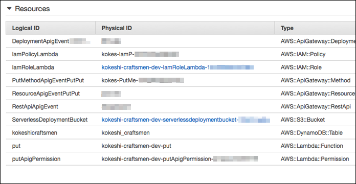Click the AWS::IAM::Role type cell
The height and width of the screenshot is (184, 356).
(x=301, y=67)
